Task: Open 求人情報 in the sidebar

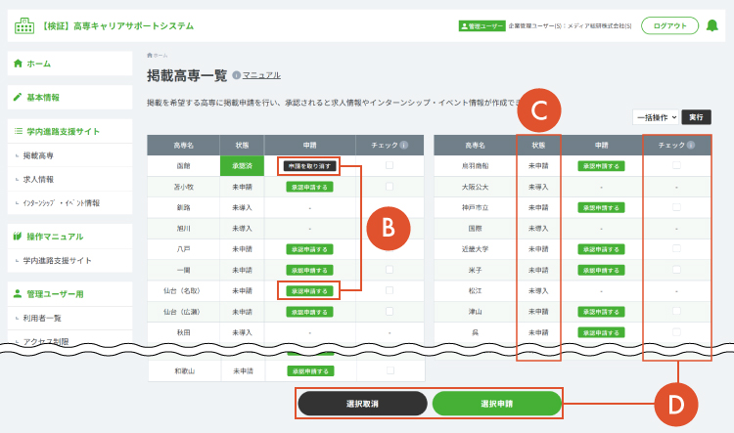Action: point(39,180)
